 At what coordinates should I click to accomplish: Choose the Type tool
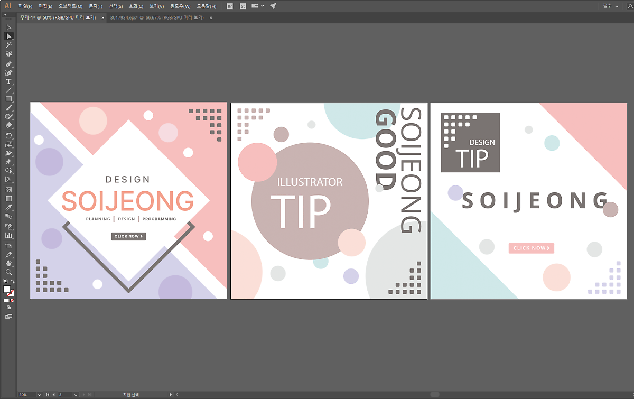(x=8, y=81)
